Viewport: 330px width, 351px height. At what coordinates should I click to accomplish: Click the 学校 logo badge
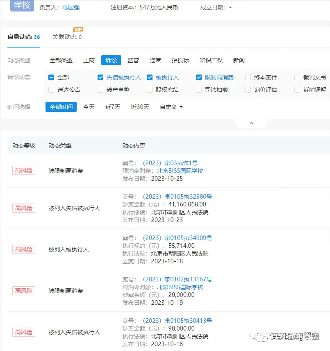click(22, 5)
